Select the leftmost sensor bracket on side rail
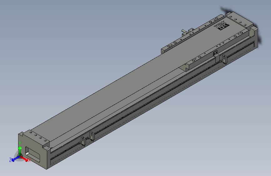Viewport: 271px width, 176px height. click(83, 141)
